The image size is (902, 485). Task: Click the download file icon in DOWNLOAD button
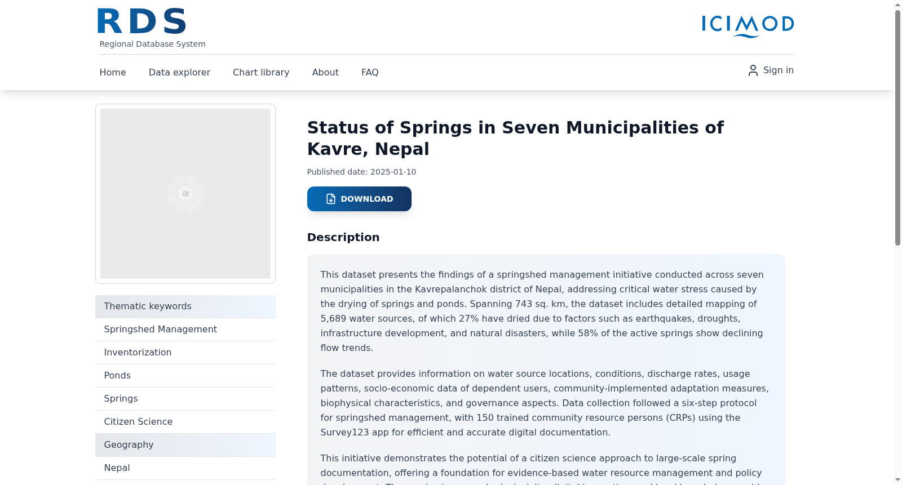tap(331, 199)
